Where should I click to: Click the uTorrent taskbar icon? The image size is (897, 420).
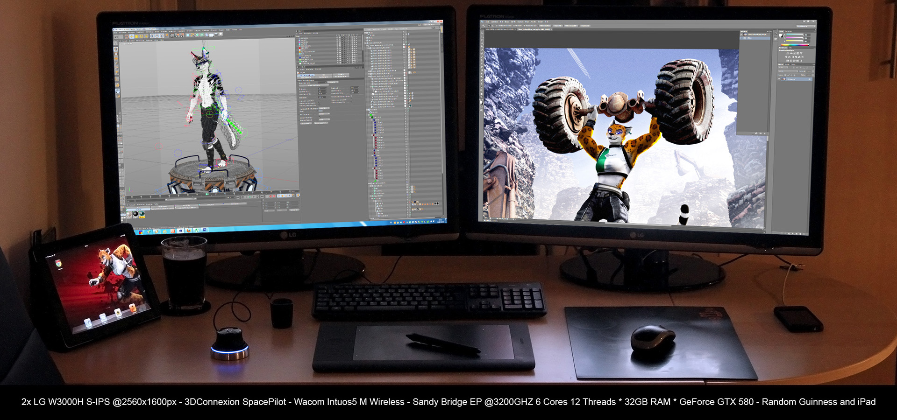[196, 230]
